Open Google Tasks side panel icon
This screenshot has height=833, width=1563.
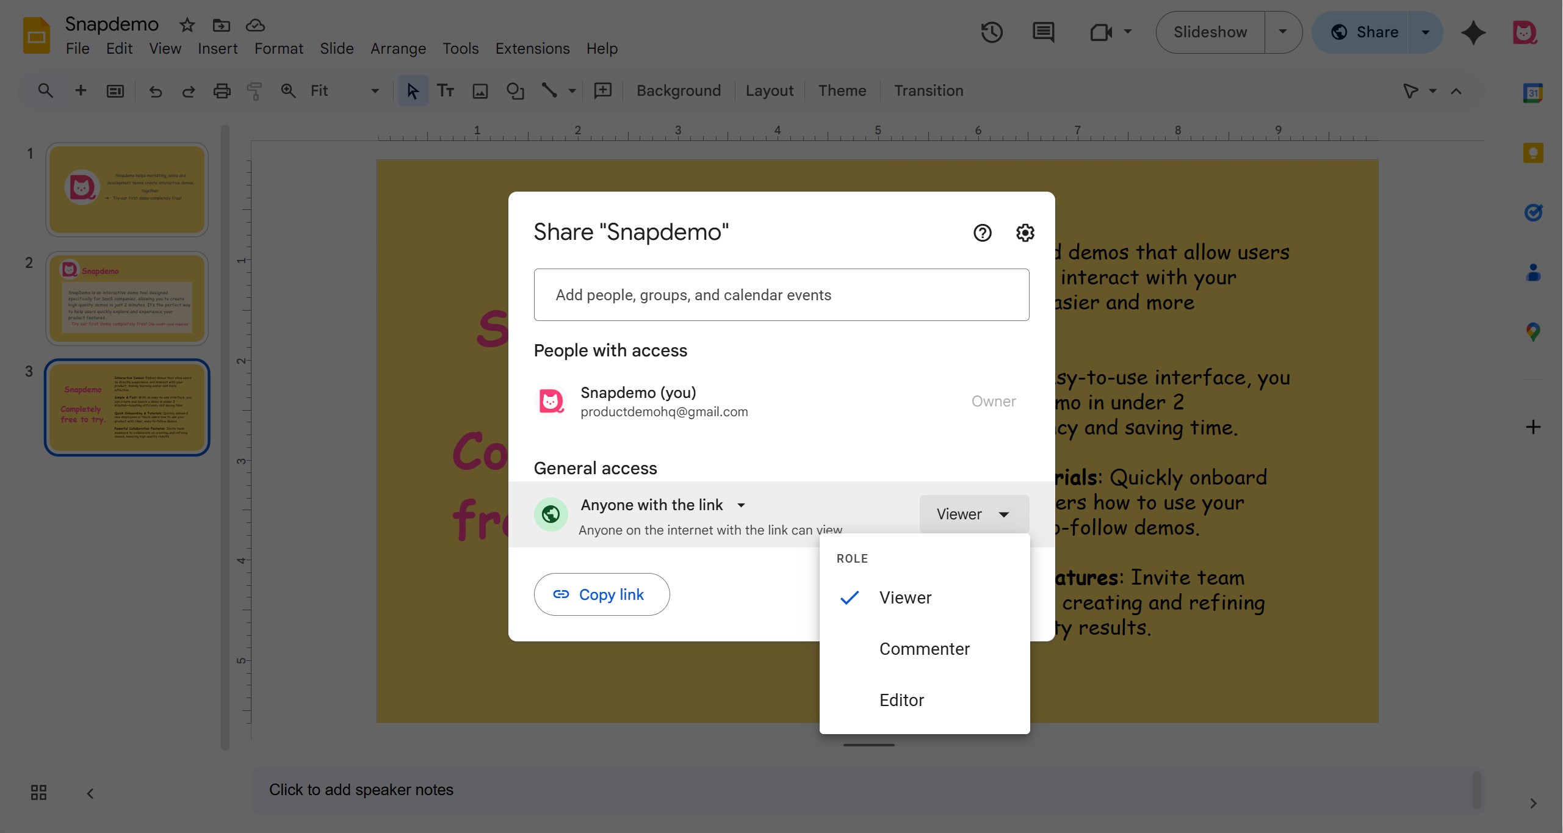[x=1533, y=212]
